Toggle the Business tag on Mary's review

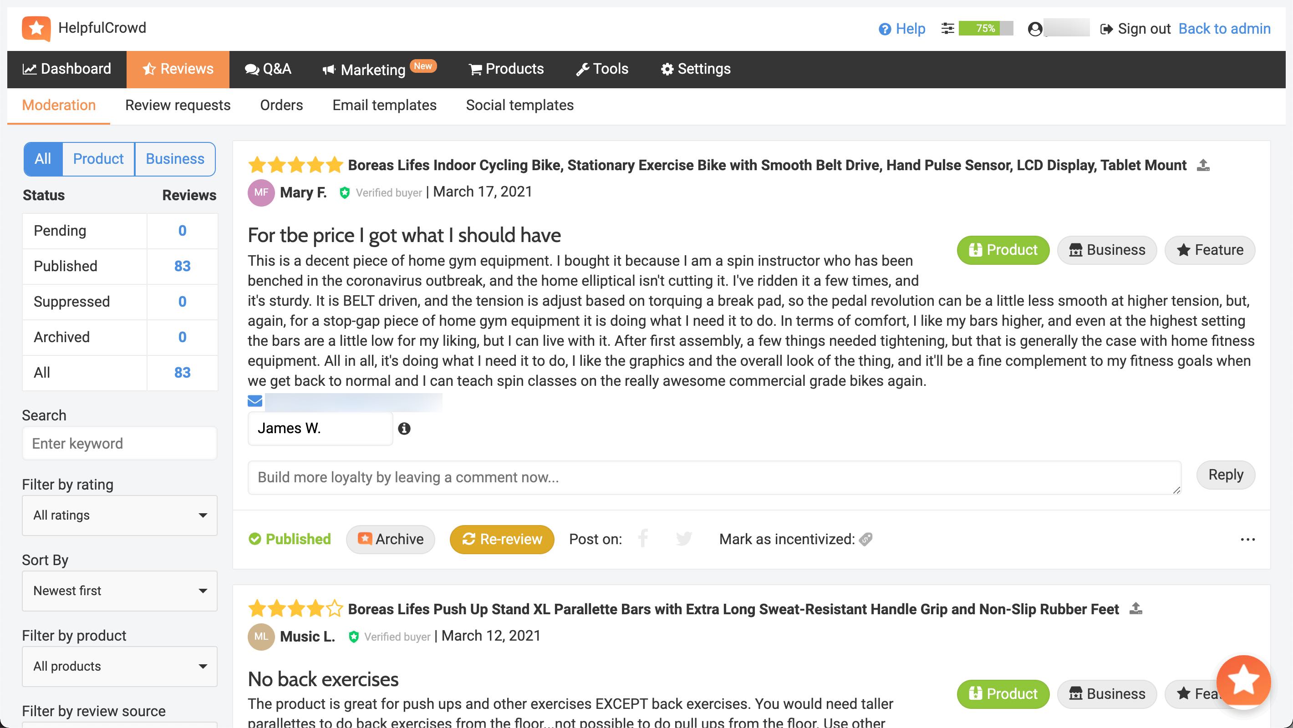(x=1107, y=250)
